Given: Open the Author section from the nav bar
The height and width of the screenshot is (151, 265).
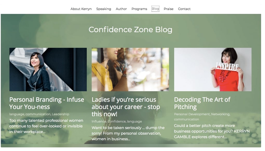Looking at the screenshot, I should 121,9.
